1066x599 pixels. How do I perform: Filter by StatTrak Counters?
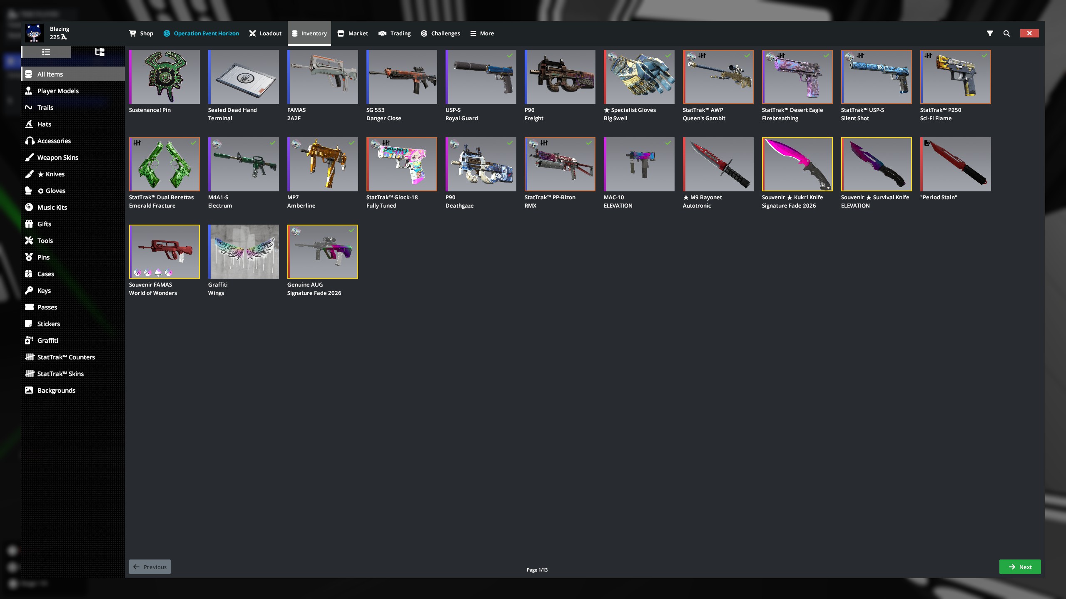pyautogui.click(x=66, y=357)
